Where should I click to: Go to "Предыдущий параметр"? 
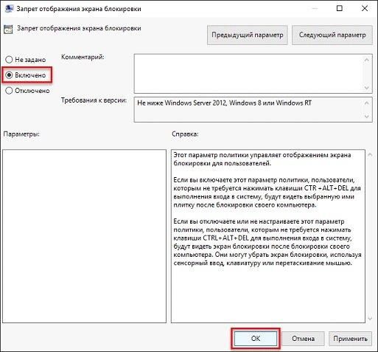tap(248, 35)
